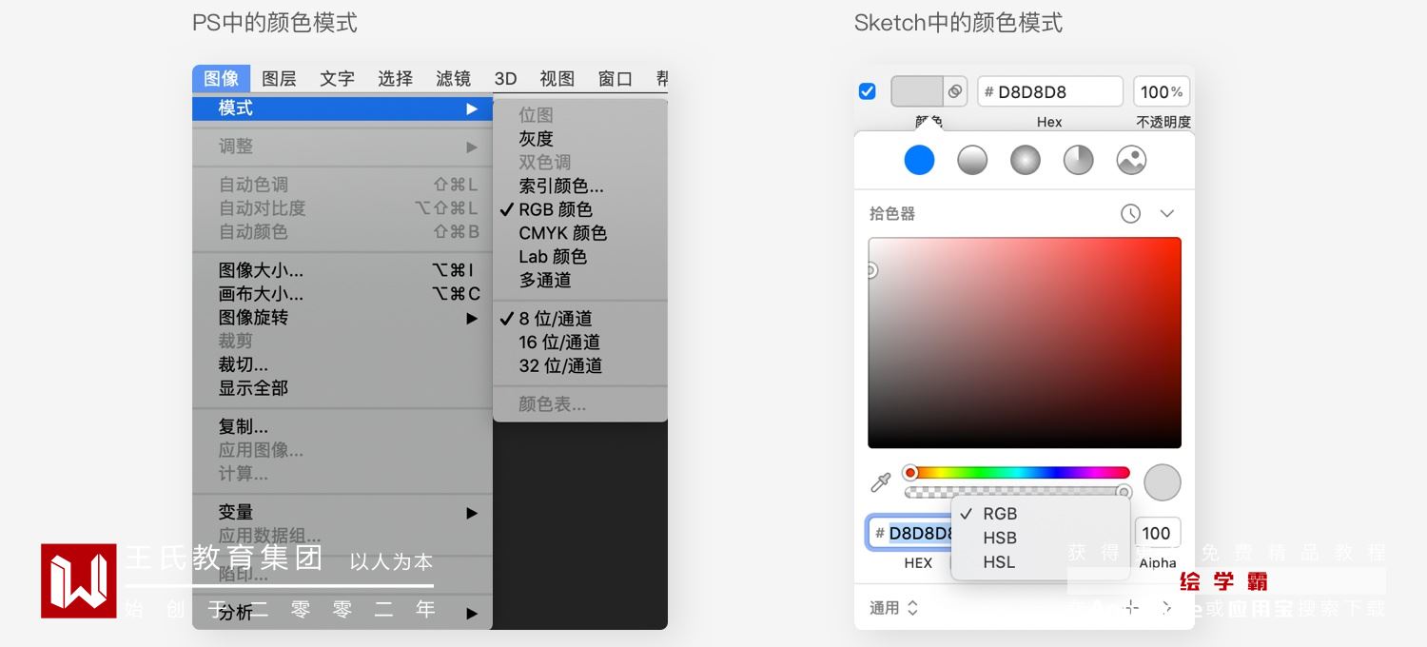Expand the 调整 submenu arrow
This screenshot has width=1427, height=647.
pos(472,147)
